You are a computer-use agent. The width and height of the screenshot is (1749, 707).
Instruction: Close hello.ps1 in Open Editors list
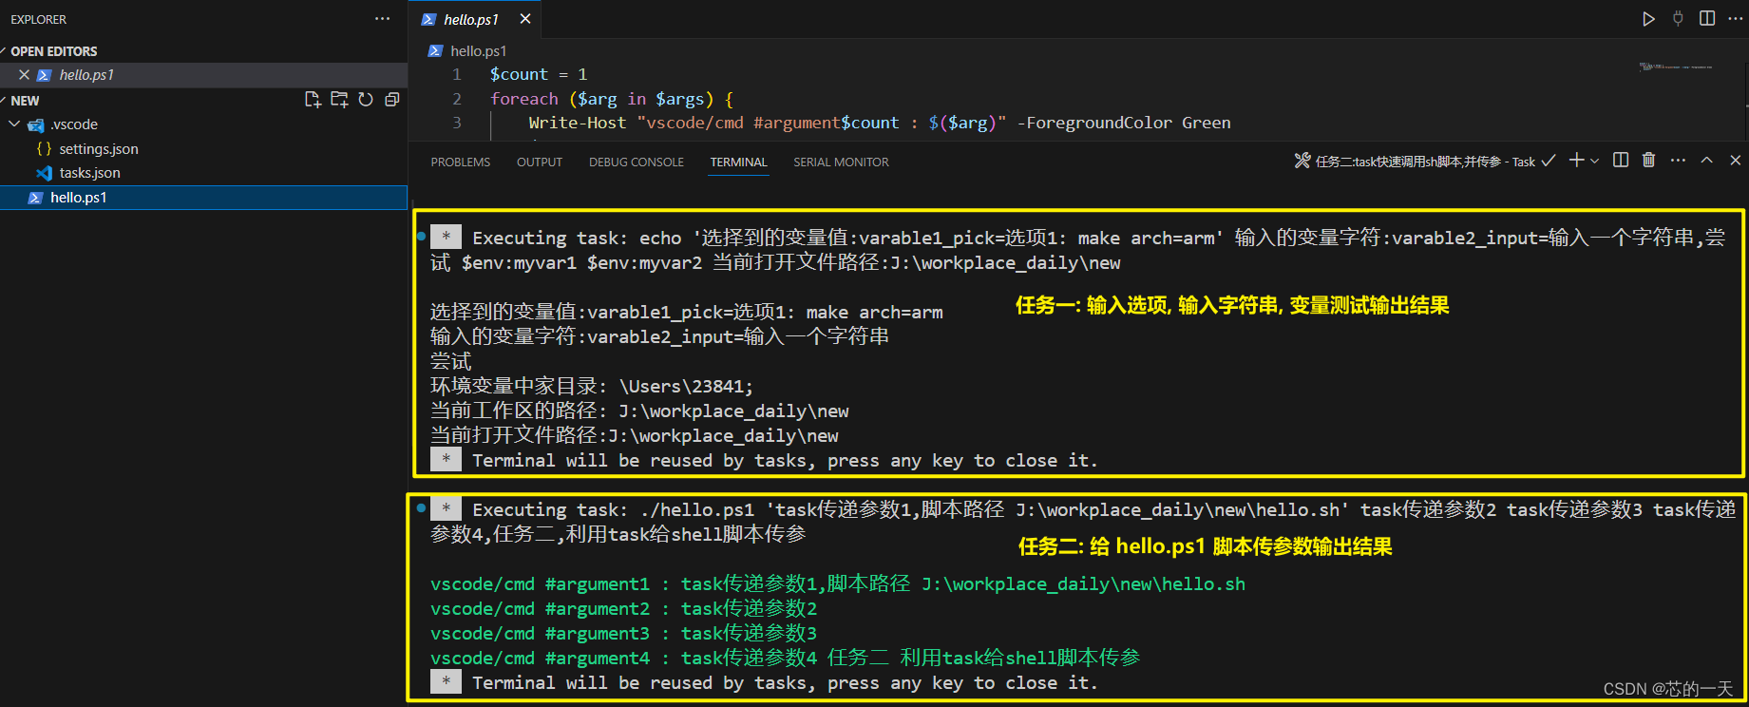coord(25,75)
